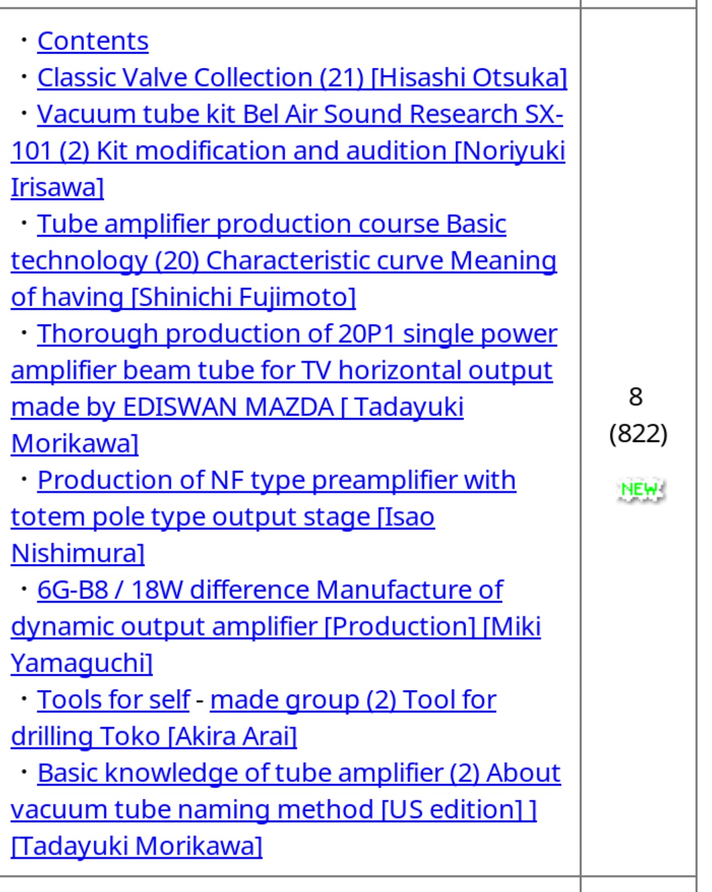Click the green NEW badge icon
The image size is (712, 892).
click(x=641, y=490)
